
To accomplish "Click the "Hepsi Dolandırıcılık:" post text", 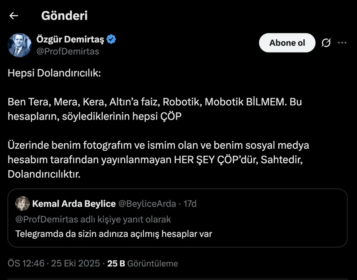I will pyautogui.click(x=54, y=73).
